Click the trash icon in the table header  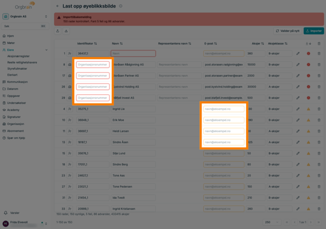[x=319, y=44]
